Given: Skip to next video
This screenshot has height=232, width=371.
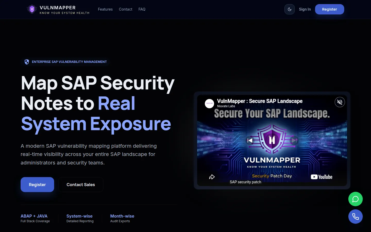Looking at the screenshot, I should point(294,140).
